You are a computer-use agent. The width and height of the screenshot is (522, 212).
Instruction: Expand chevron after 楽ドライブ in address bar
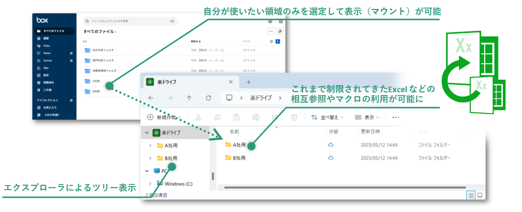pyautogui.click(x=280, y=98)
